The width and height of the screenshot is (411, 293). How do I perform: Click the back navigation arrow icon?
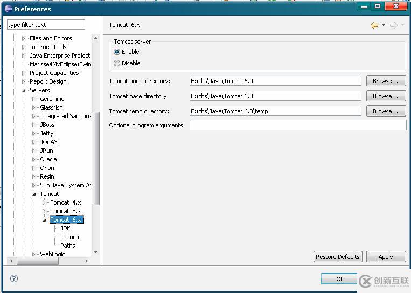point(374,25)
